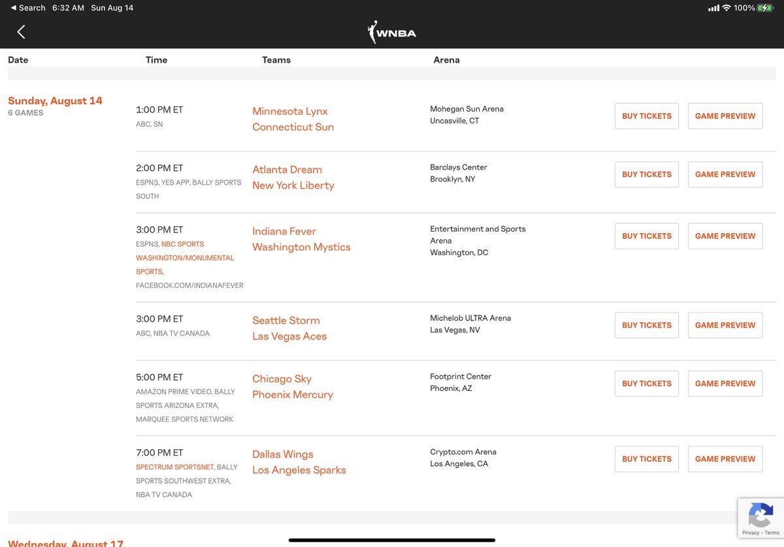Viewport: 784px width, 547px height.
Task: Tap the WNBA logo in header
Action: pos(391,32)
